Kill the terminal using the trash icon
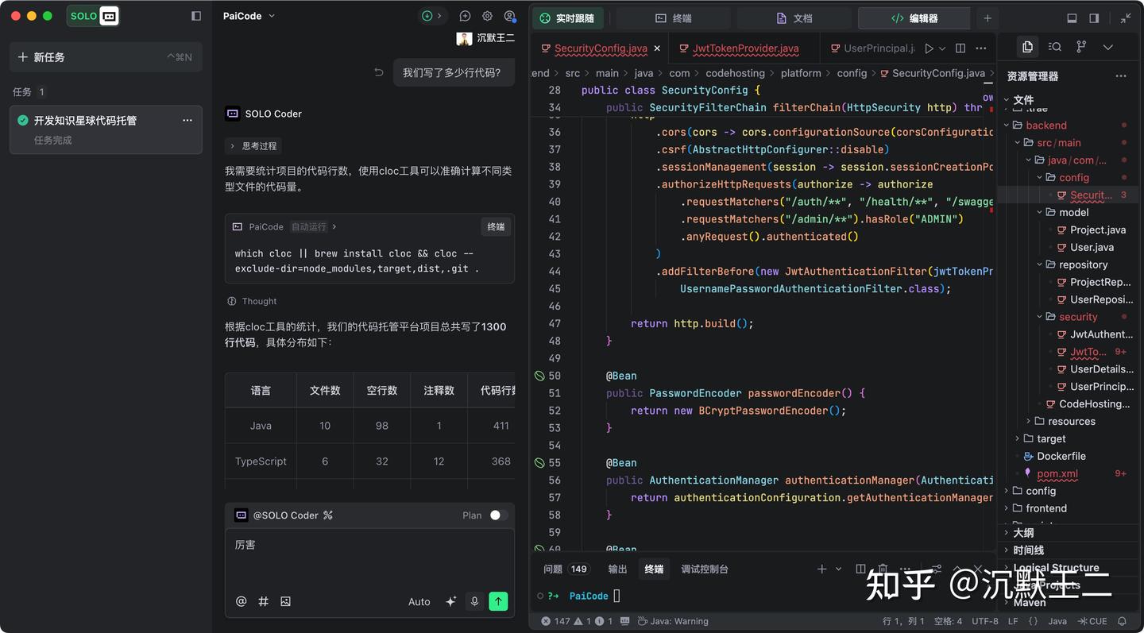Image resolution: width=1144 pixels, height=633 pixels. click(882, 569)
